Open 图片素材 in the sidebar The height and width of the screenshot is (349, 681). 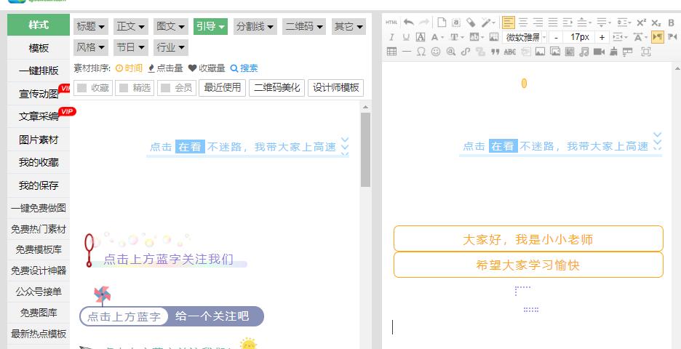click(39, 140)
